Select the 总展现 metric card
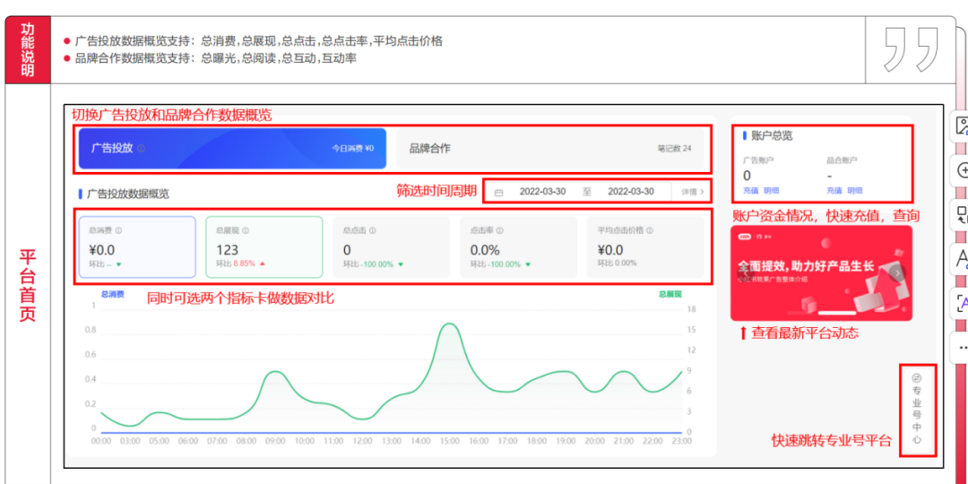Viewport: 968px width, 484px height. [264, 247]
